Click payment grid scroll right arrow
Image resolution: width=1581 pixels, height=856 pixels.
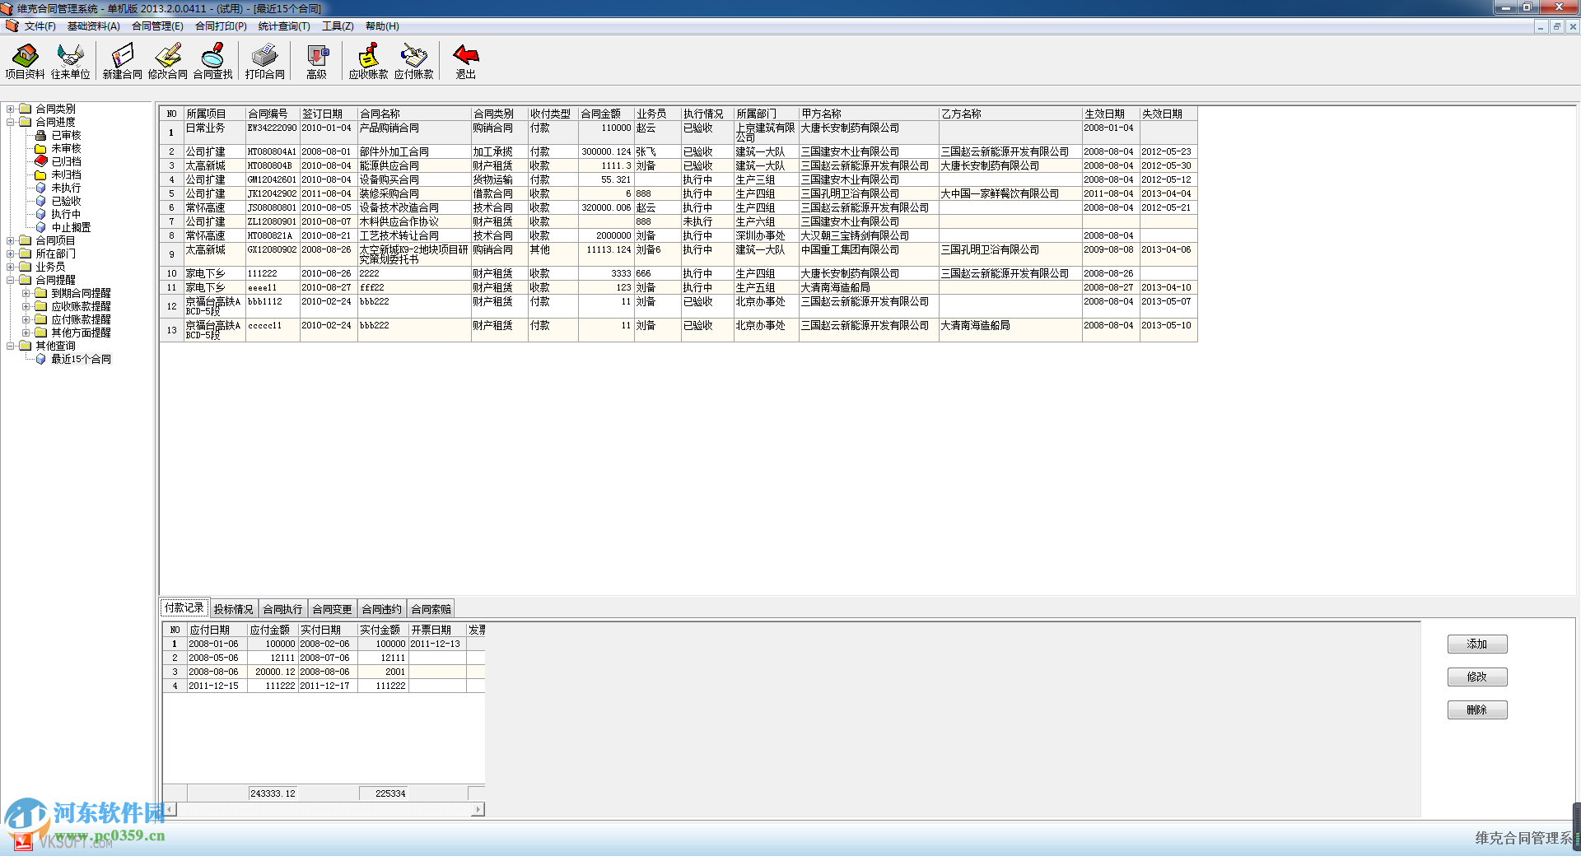click(478, 810)
